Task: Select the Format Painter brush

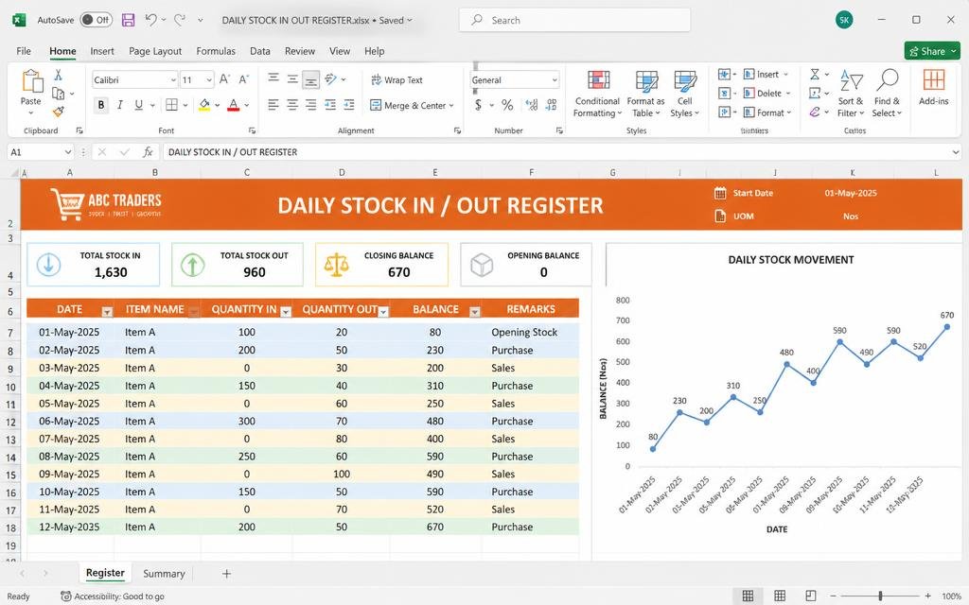Action: 58,112
